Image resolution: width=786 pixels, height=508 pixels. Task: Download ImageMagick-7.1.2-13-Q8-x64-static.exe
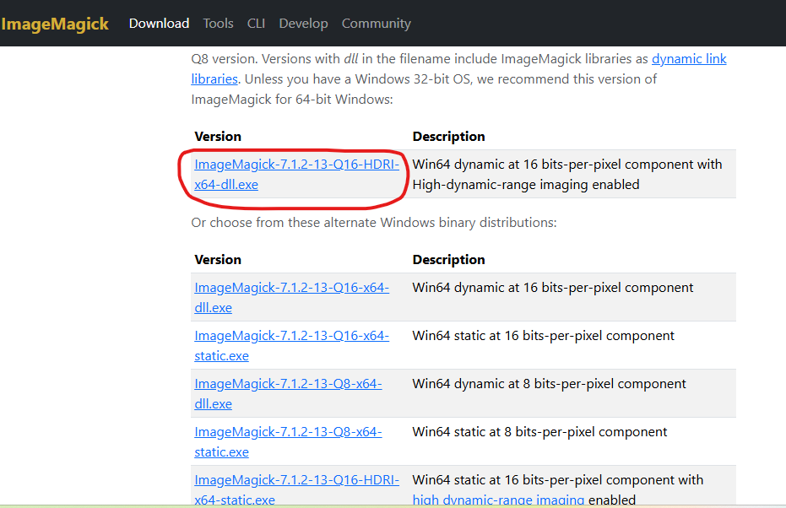click(x=288, y=442)
